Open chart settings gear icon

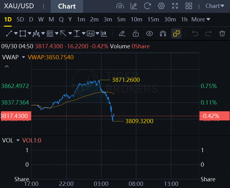click(161, 6)
